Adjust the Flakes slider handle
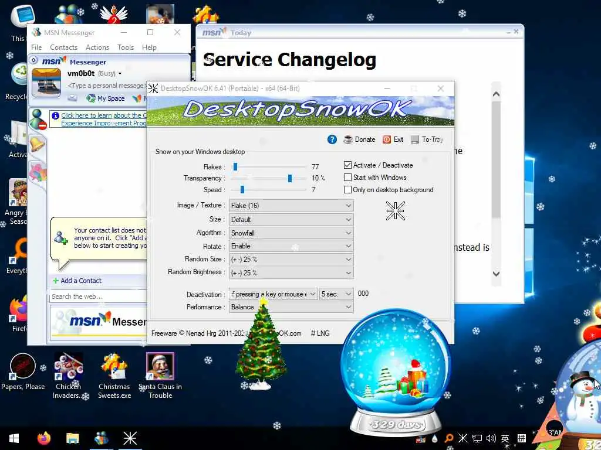Viewport: 601px width, 450px height. click(x=235, y=167)
